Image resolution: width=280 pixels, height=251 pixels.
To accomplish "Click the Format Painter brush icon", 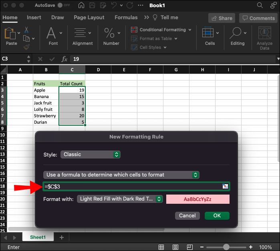I will [26, 47].
